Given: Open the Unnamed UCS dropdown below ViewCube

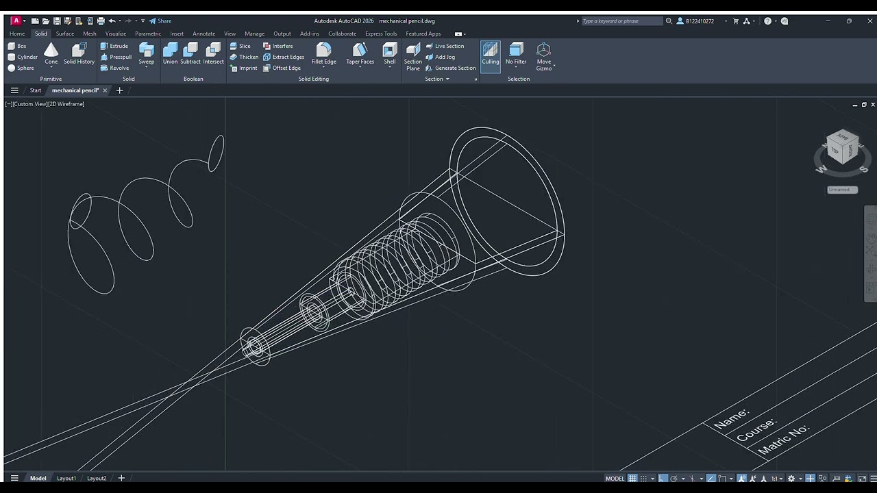Looking at the screenshot, I should click(842, 190).
